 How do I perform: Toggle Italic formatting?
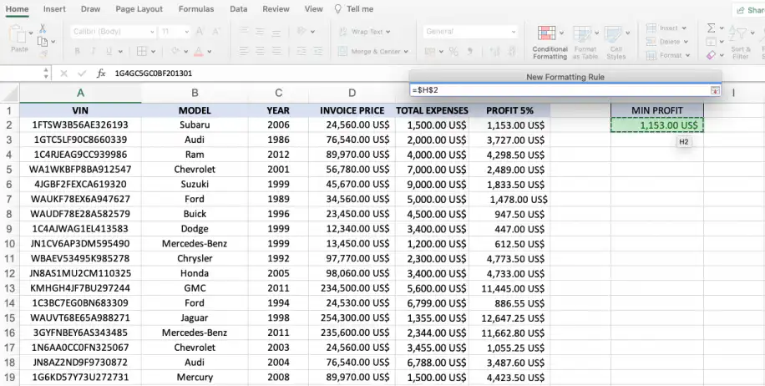point(93,51)
